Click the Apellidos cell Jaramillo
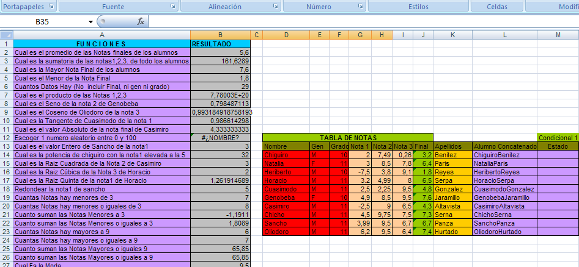 click(x=452, y=198)
